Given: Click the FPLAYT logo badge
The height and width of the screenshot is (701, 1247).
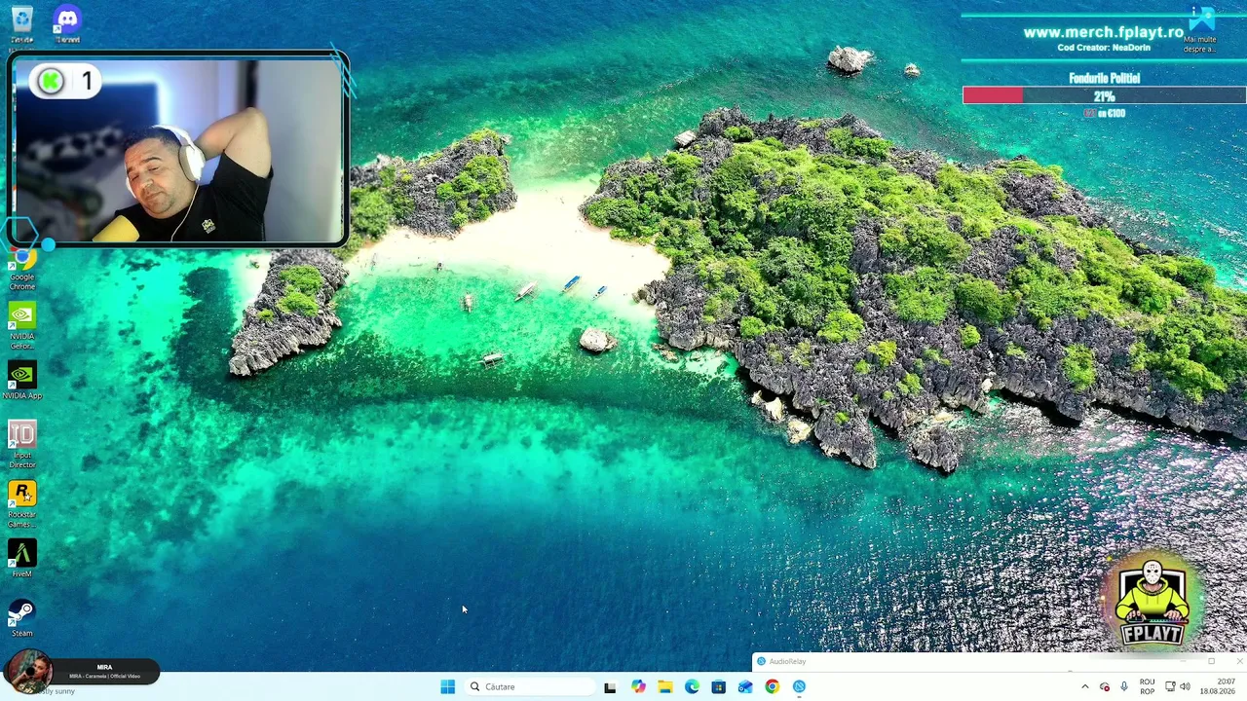Looking at the screenshot, I should [1153, 603].
